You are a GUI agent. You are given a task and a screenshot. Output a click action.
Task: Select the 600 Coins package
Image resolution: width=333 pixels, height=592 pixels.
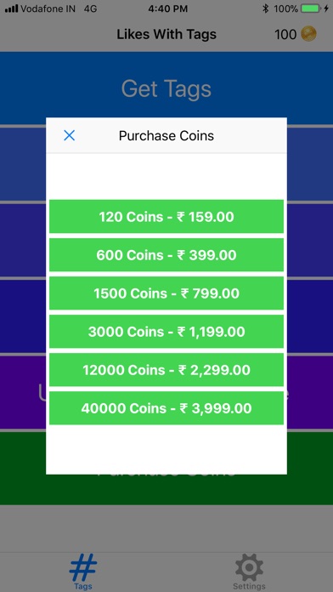[166, 255]
